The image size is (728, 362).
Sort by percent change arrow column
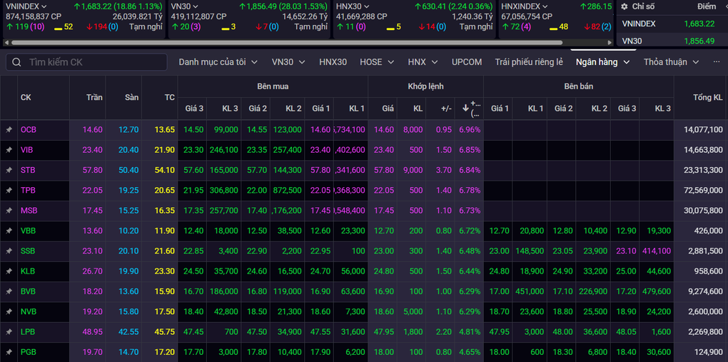point(465,109)
